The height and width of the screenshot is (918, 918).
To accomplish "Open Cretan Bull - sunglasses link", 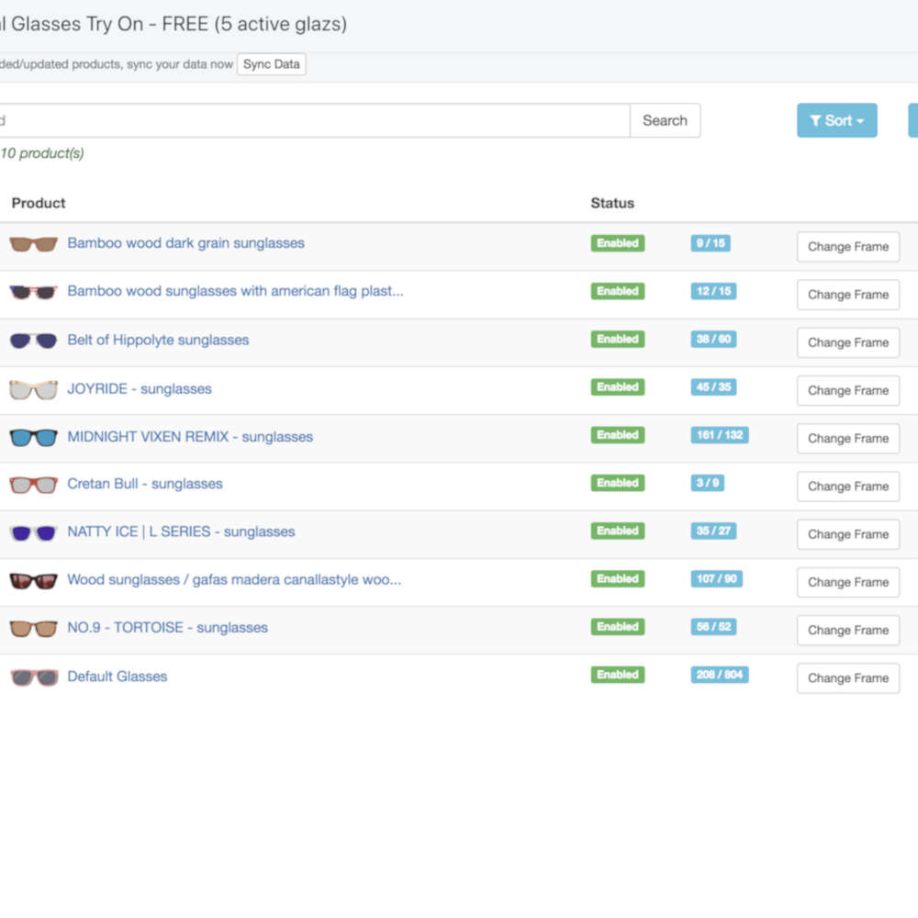I will (145, 484).
